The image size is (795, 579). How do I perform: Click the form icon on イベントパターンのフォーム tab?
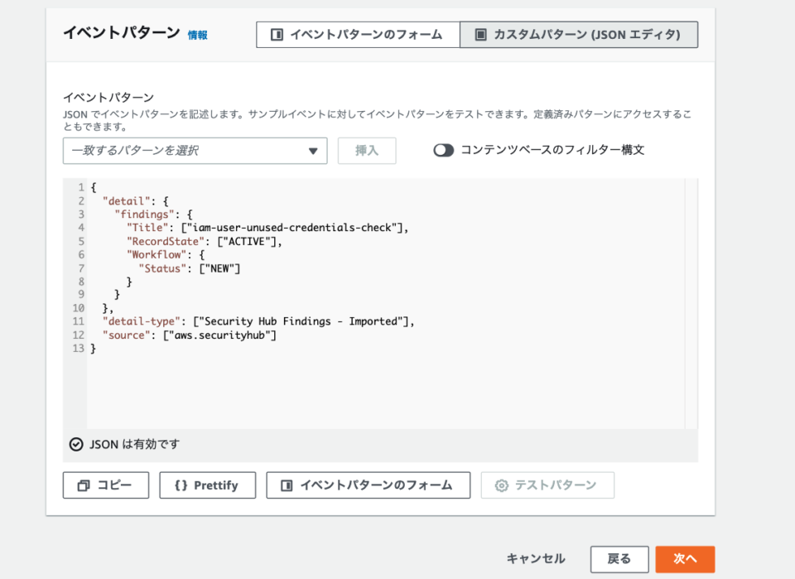coord(277,34)
